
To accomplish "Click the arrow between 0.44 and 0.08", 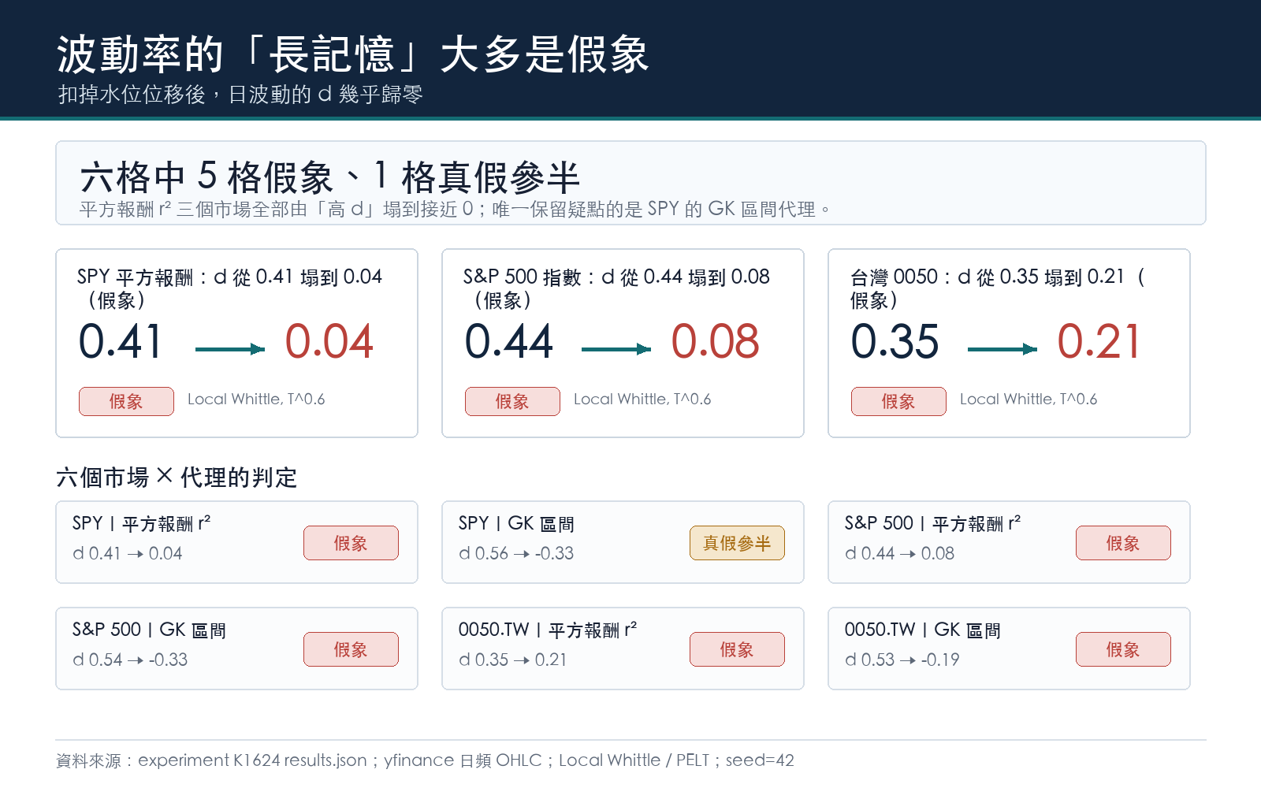I will click(616, 349).
